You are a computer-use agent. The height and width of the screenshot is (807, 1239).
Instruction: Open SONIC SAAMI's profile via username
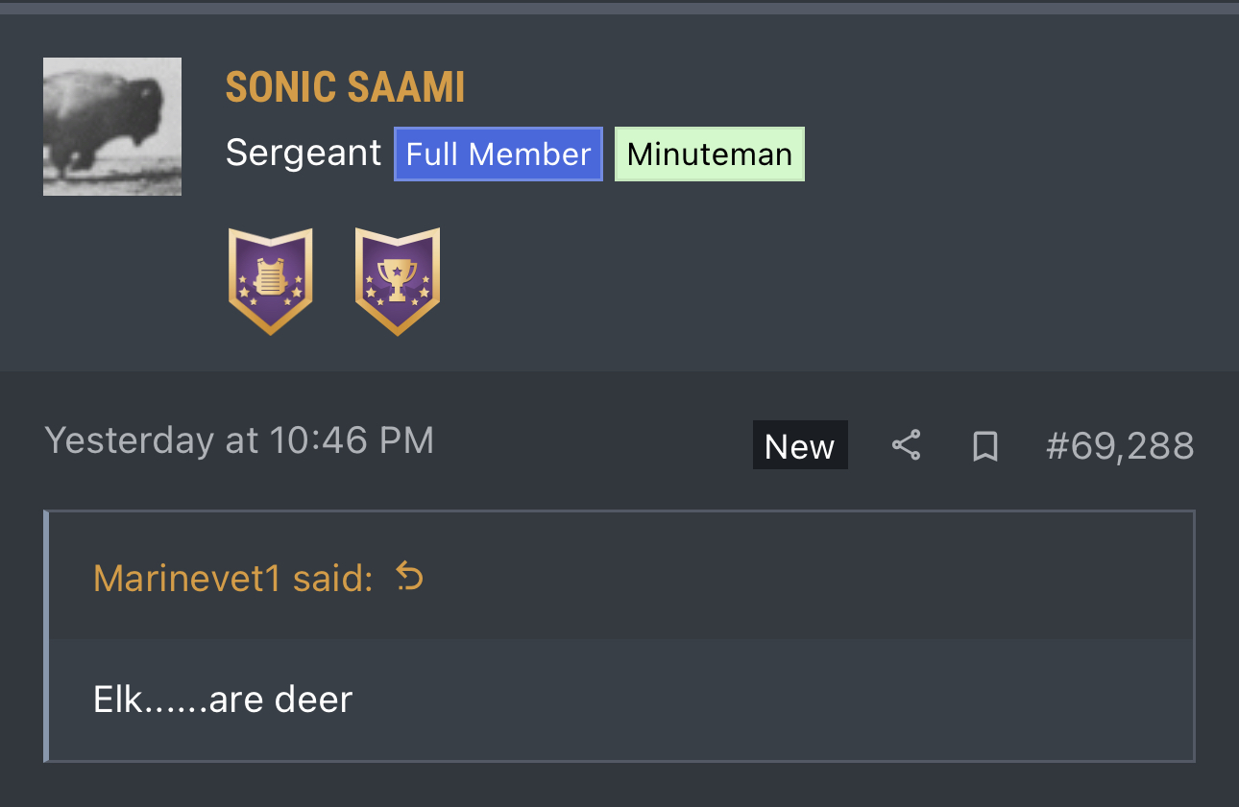pos(345,88)
